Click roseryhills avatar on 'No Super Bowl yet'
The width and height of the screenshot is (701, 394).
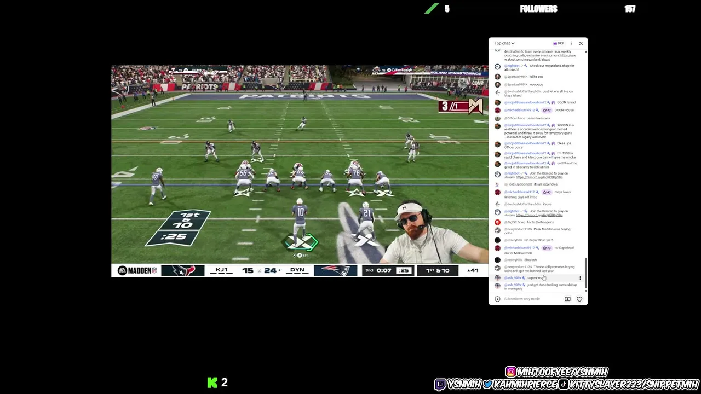pyautogui.click(x=497, y=240)
